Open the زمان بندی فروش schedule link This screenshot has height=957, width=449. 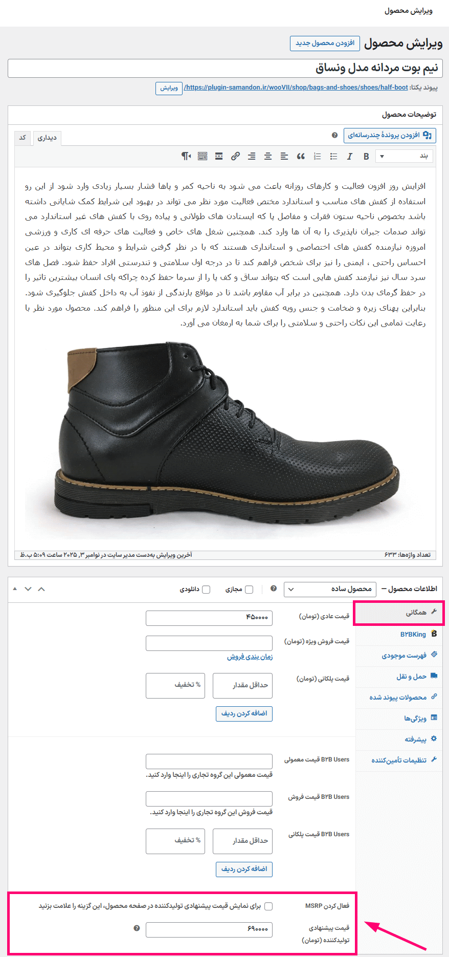coord(250,657)
